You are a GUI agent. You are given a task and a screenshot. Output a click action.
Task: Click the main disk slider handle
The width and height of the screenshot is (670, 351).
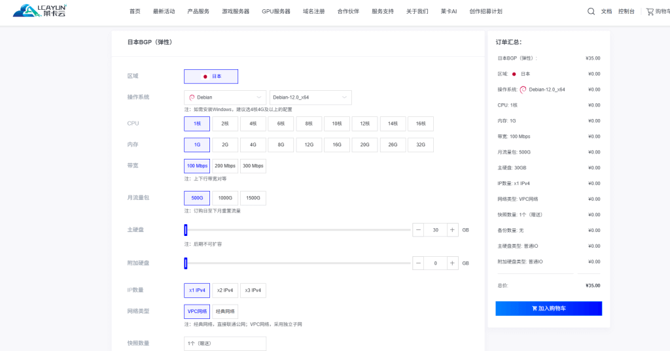pyautogui.click(x=186, y=229)
